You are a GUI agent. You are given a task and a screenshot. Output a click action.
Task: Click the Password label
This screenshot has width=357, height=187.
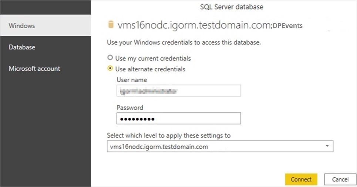(130, 107)
